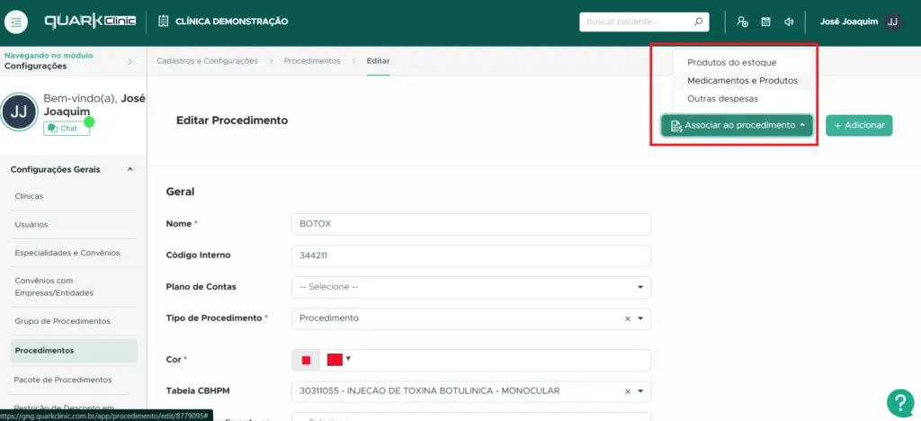Open the color picker arrow beside the red swatch

(x=348, y=359)
